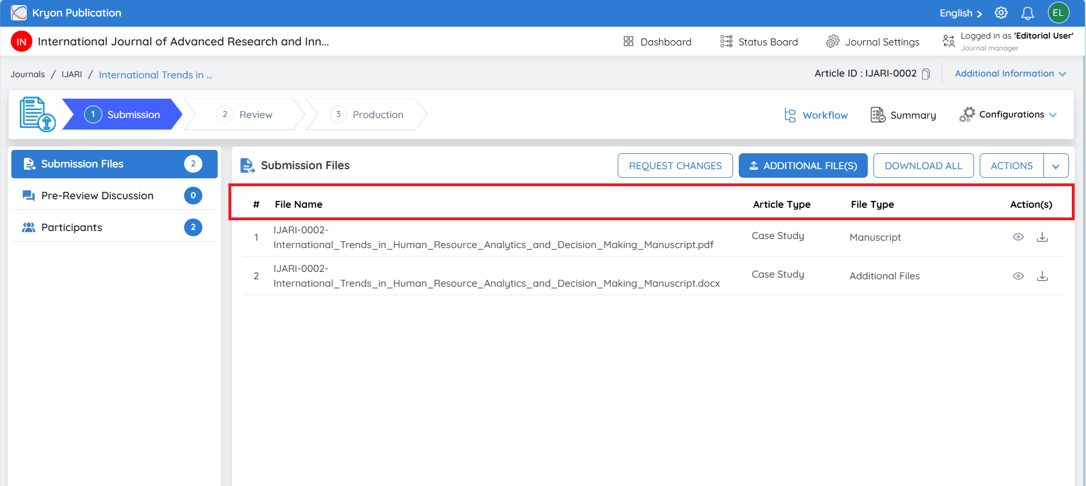Click the Kryon Publication logo icon

point(19,12)
